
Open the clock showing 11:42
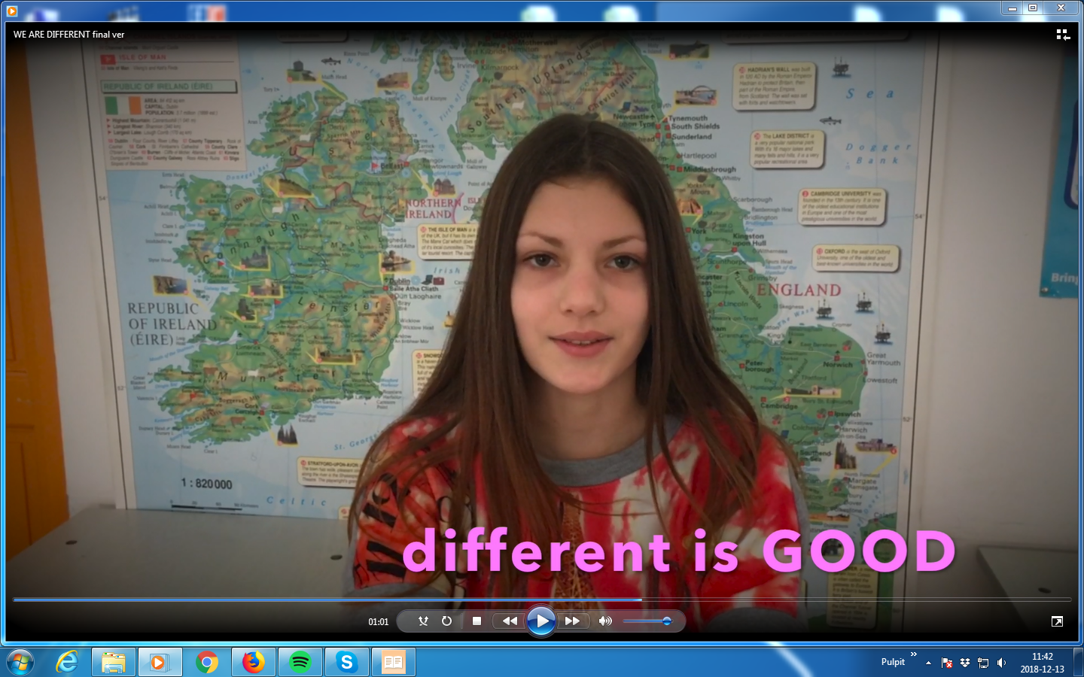(x=1043, y=663)
